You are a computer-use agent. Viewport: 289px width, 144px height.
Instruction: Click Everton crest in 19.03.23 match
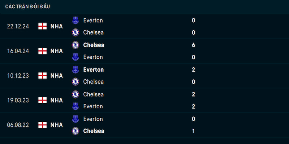point(76,106)
